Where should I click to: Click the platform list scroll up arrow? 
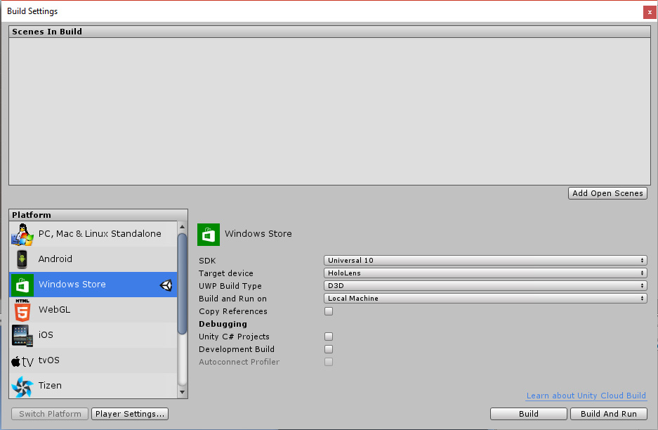coord(182,227)
